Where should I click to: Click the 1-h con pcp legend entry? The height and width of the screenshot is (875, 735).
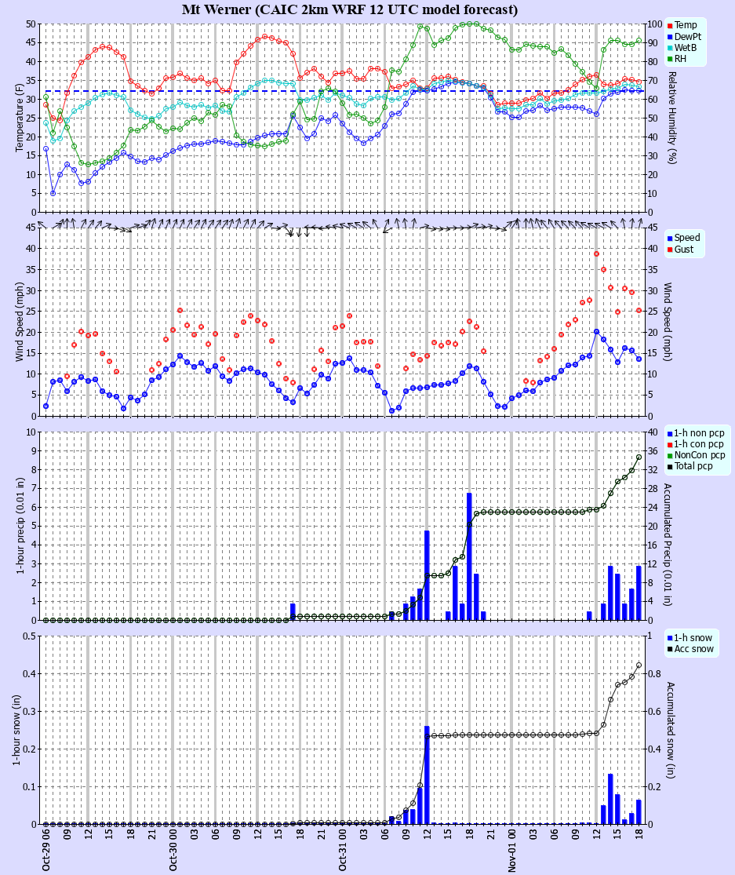(x=696, y=444)
